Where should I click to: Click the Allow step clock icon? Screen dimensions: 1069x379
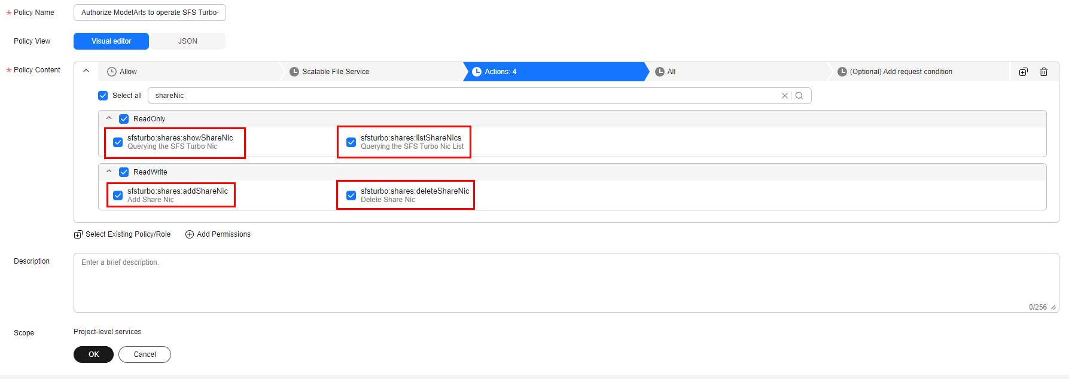(112, 72)
